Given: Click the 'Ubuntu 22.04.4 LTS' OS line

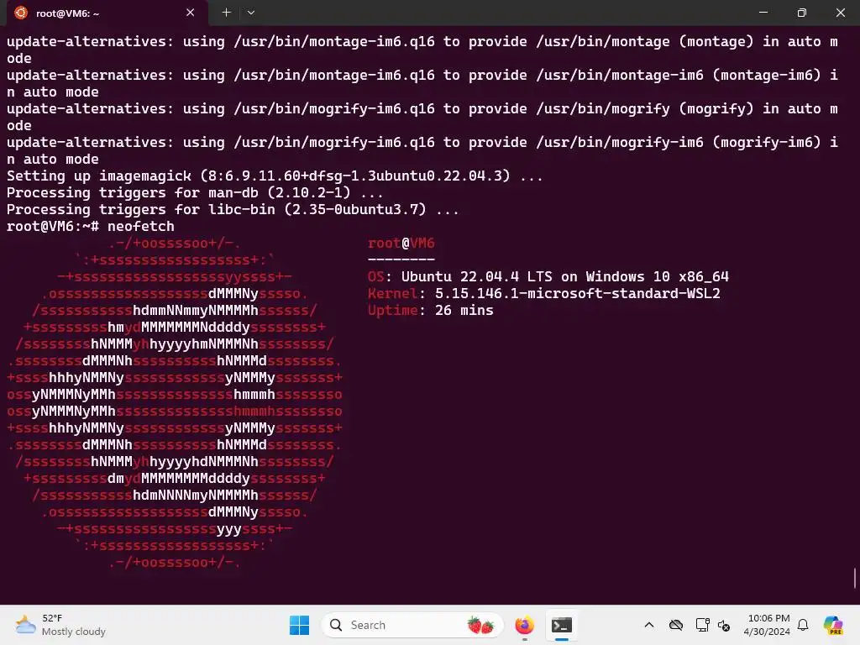Looking at the screenshot, I should click(x=548, y=277).
